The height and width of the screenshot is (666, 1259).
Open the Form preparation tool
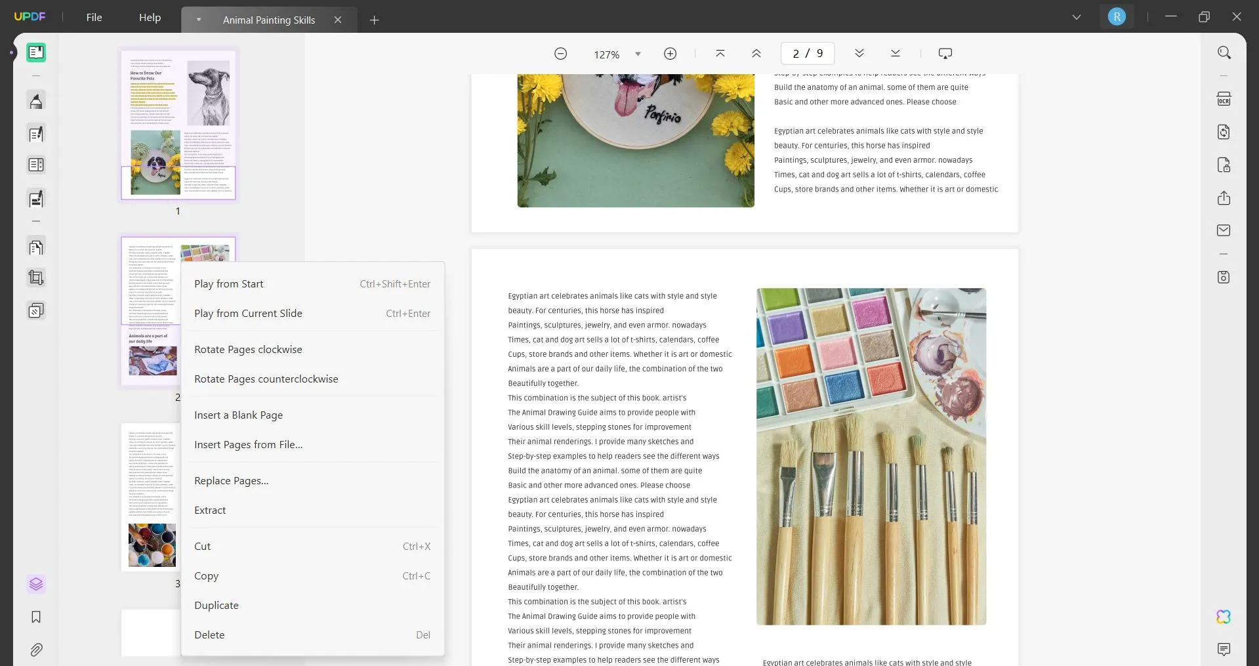click(36, 165)
